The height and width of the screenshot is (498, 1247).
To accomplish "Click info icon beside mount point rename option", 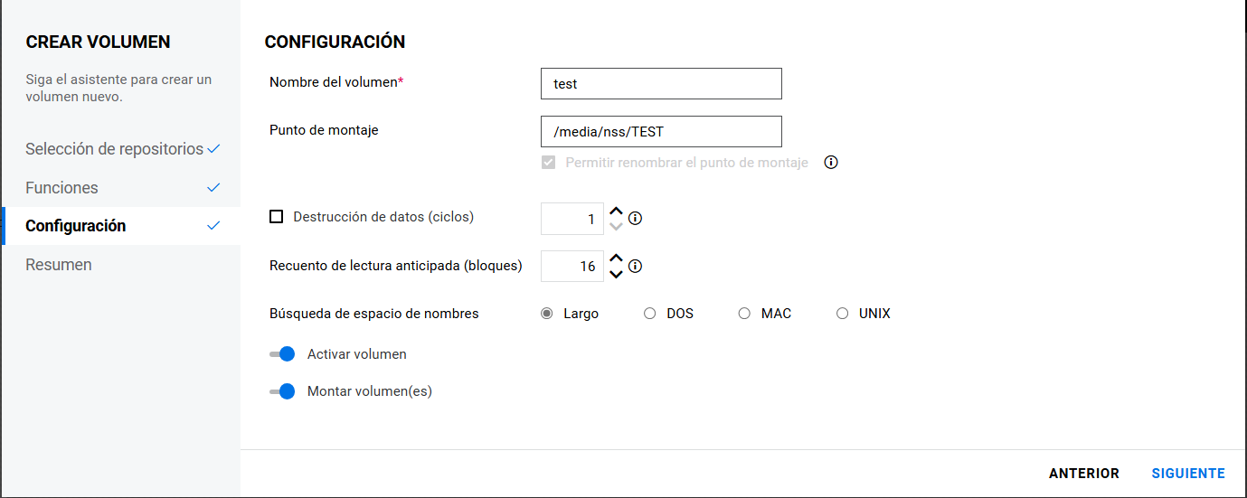I will [831, 163].
